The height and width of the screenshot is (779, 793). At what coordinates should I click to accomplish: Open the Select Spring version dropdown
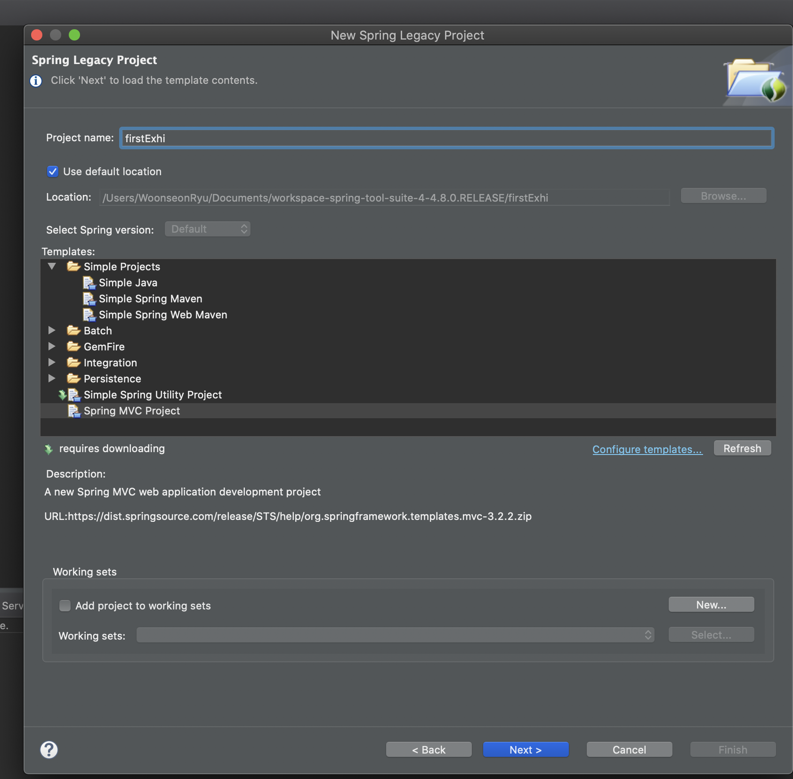coord(208,229)
